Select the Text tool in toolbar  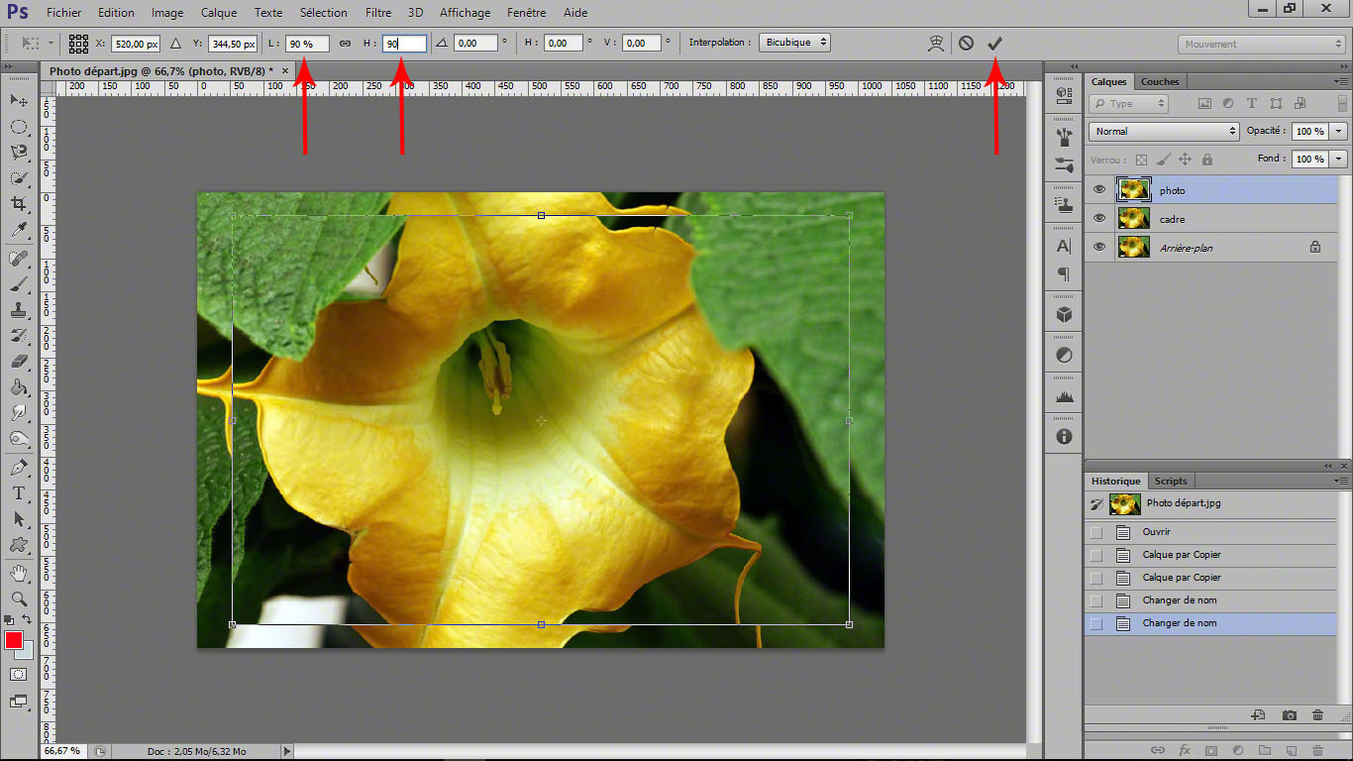(19, 492)
